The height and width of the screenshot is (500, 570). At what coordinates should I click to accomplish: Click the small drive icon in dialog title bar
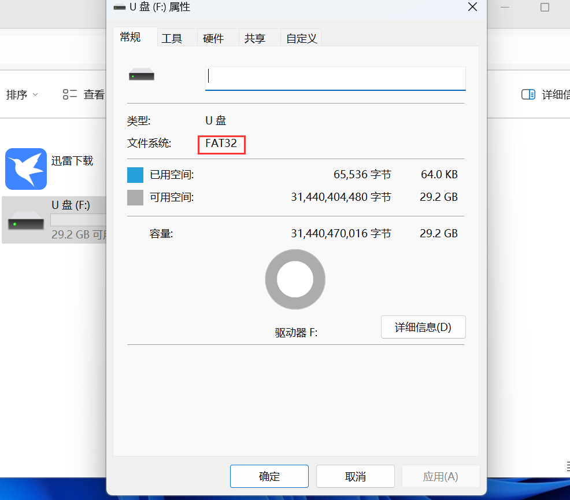click(120, 8)
